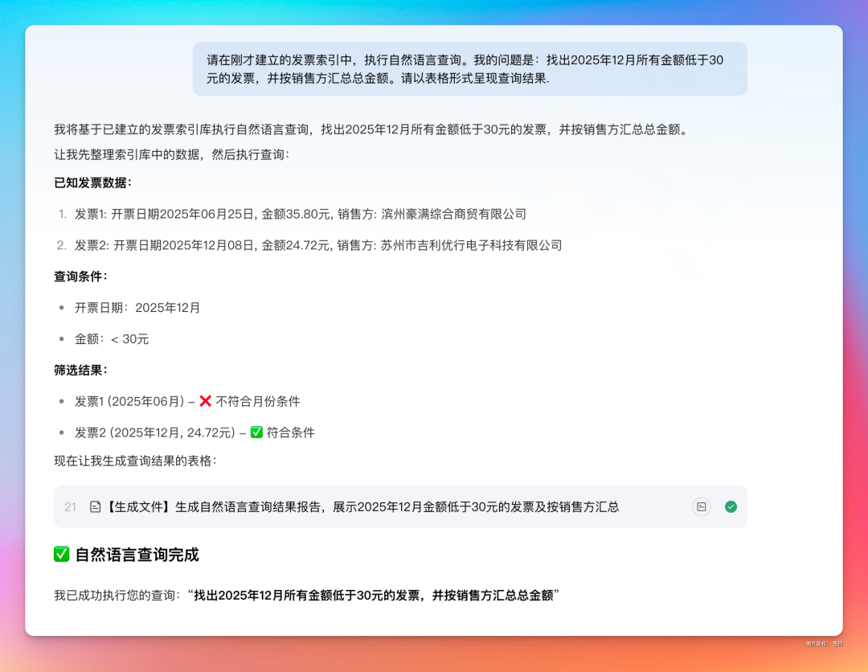This screenshot has width=868, height=672.
Task: Click the 图片版权 watermark text
Action: (x=823, y=644)
